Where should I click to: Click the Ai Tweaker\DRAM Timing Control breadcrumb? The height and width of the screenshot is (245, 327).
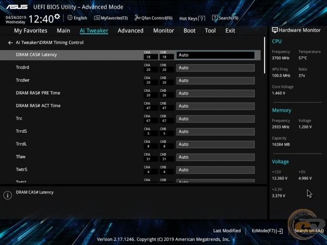coord(50,42)
